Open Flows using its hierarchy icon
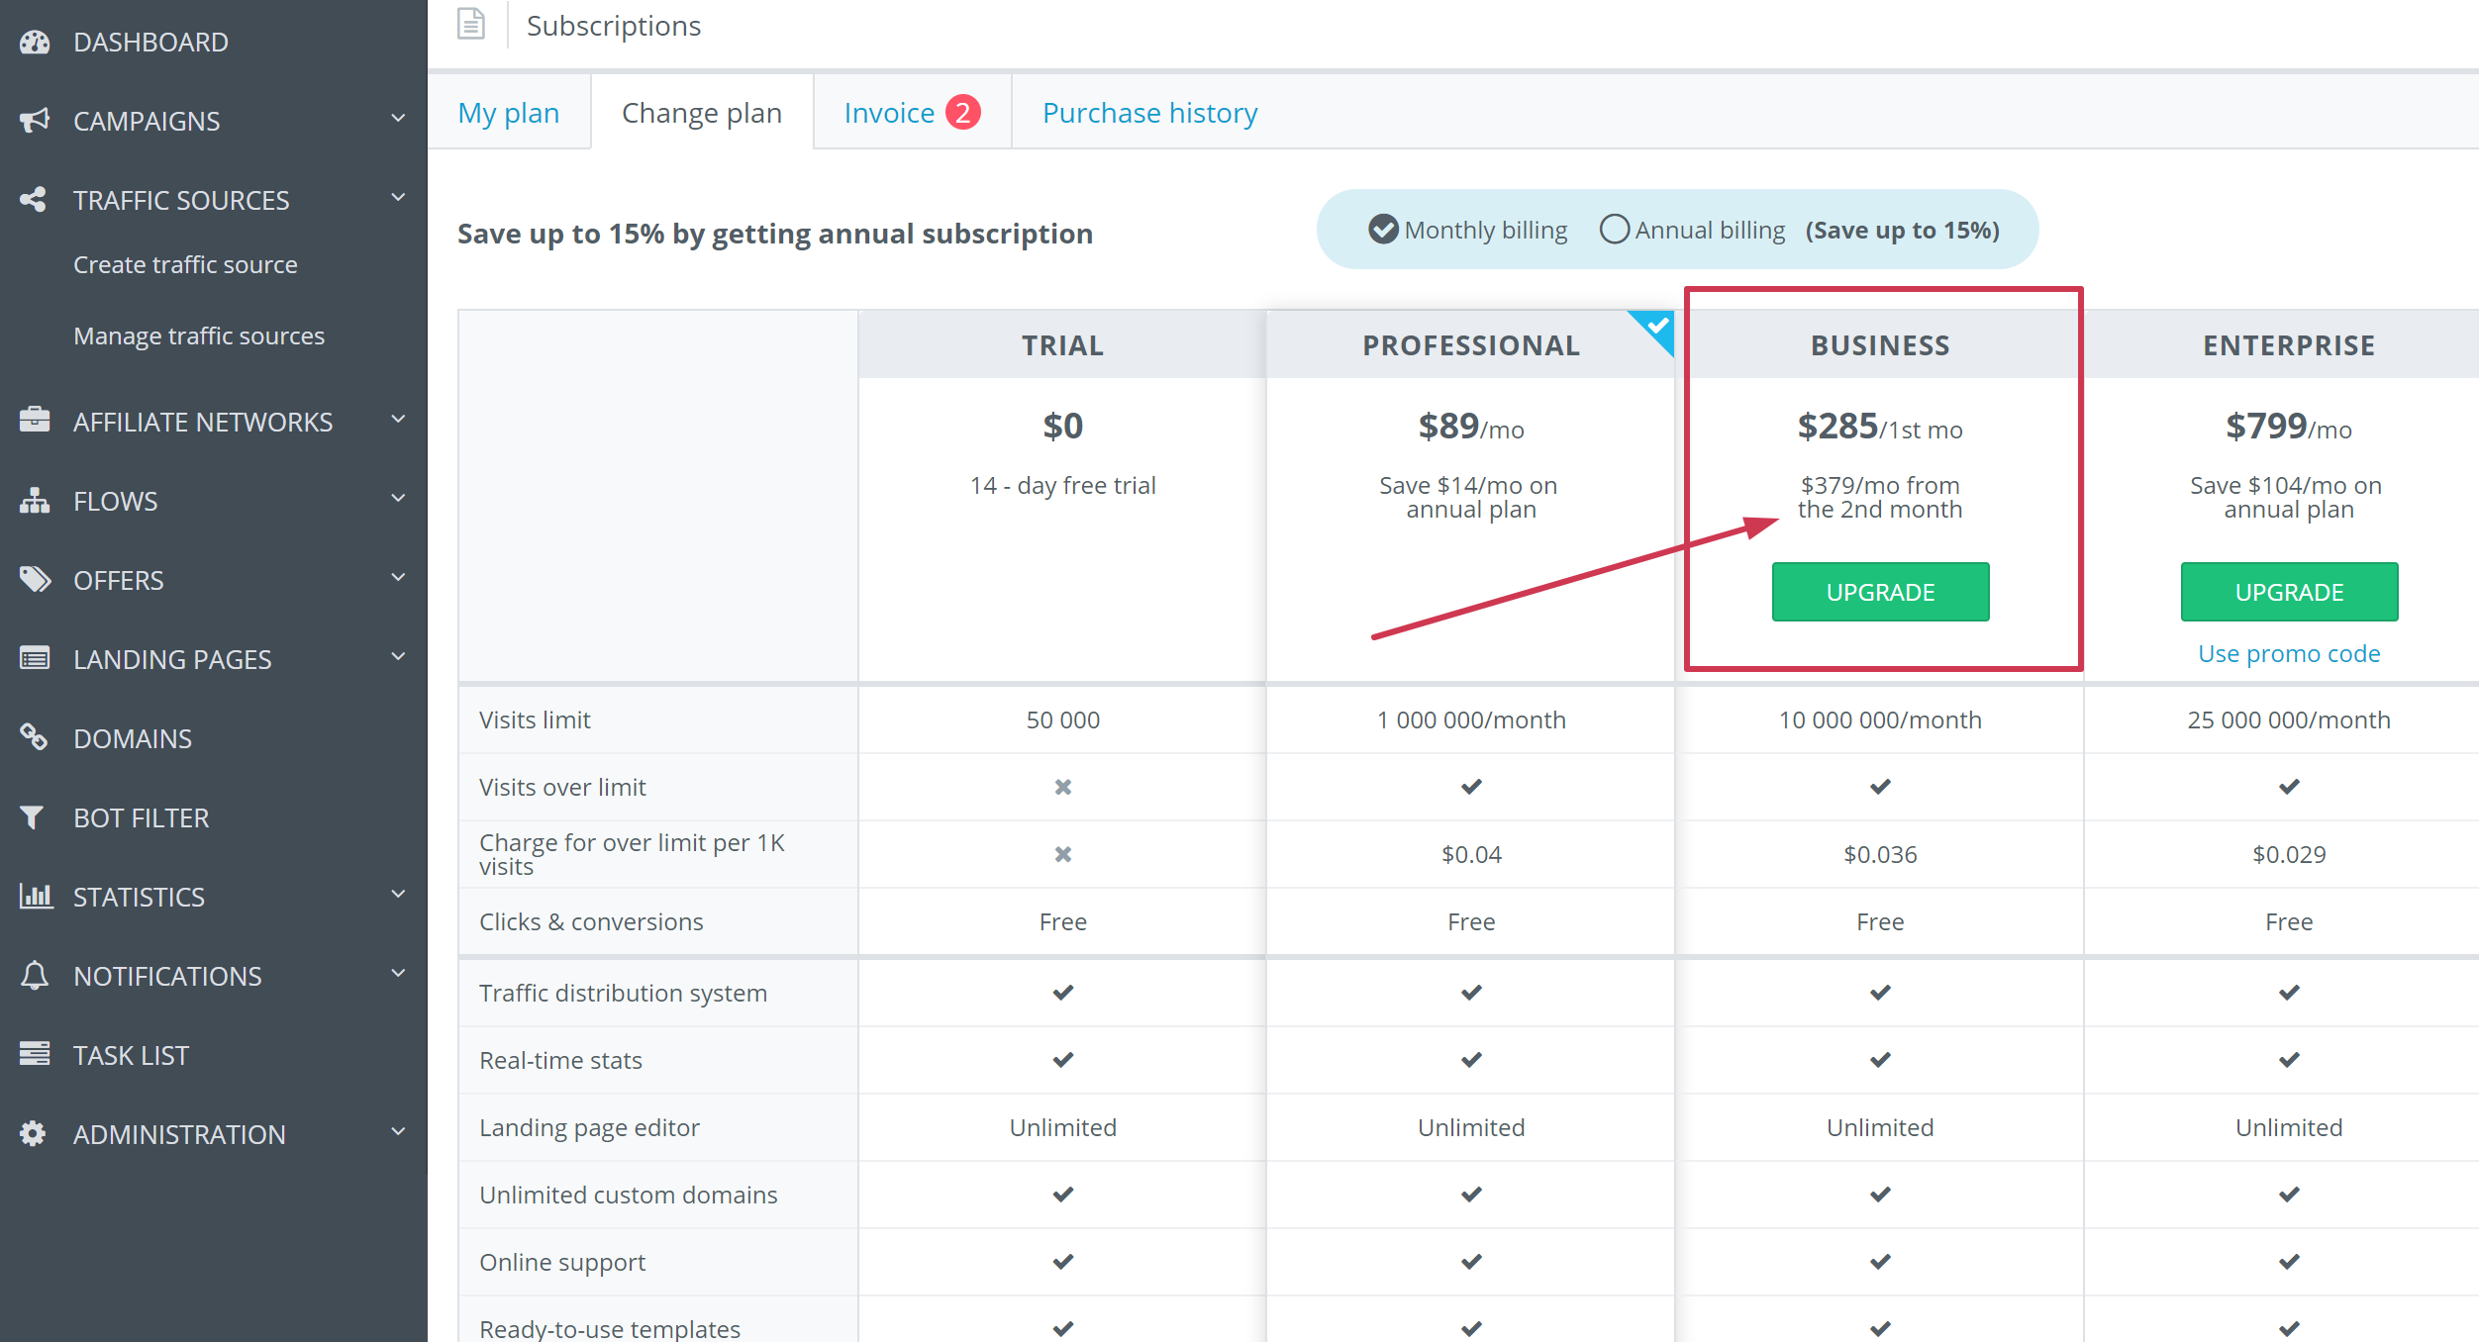The width and height of the screenshot is (2479, 1342). click(36, 500)
